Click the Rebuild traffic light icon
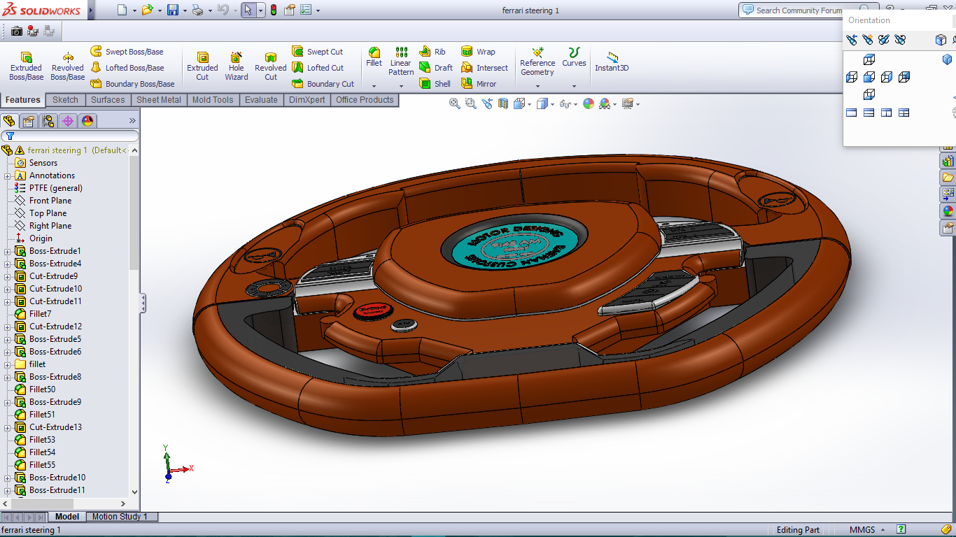 tap(273, 10)
